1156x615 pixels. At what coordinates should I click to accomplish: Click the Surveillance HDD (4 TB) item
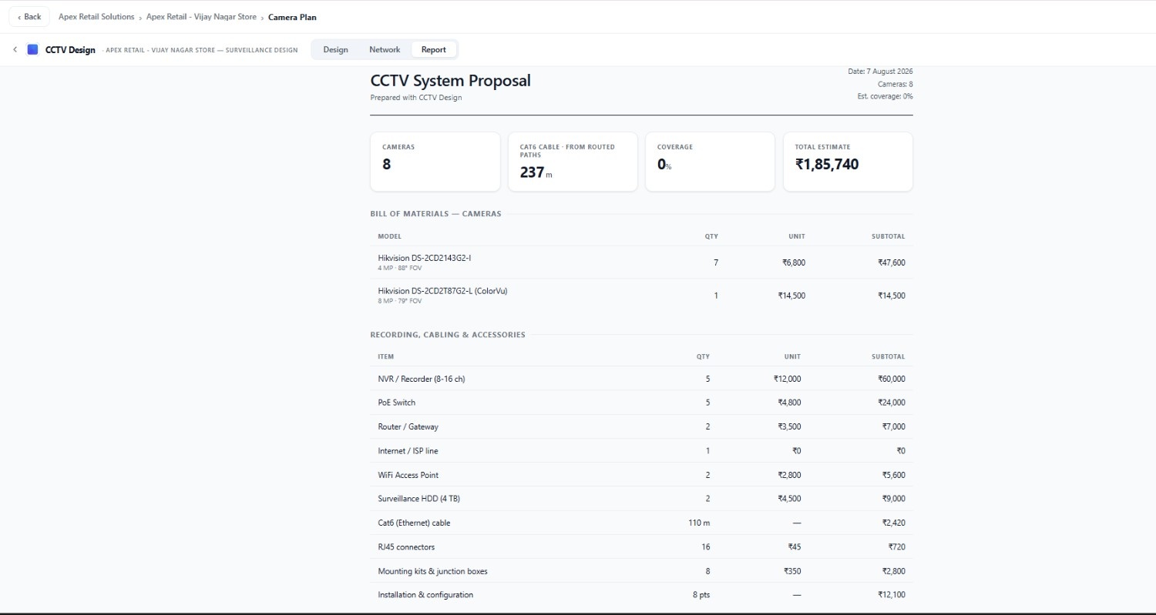[x=418, y=499]
